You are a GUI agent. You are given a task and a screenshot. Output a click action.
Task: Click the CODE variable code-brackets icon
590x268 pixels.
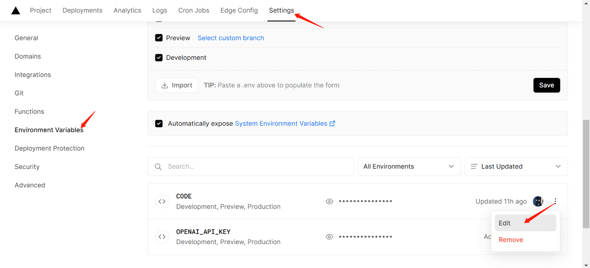click(x=162, y=201)
